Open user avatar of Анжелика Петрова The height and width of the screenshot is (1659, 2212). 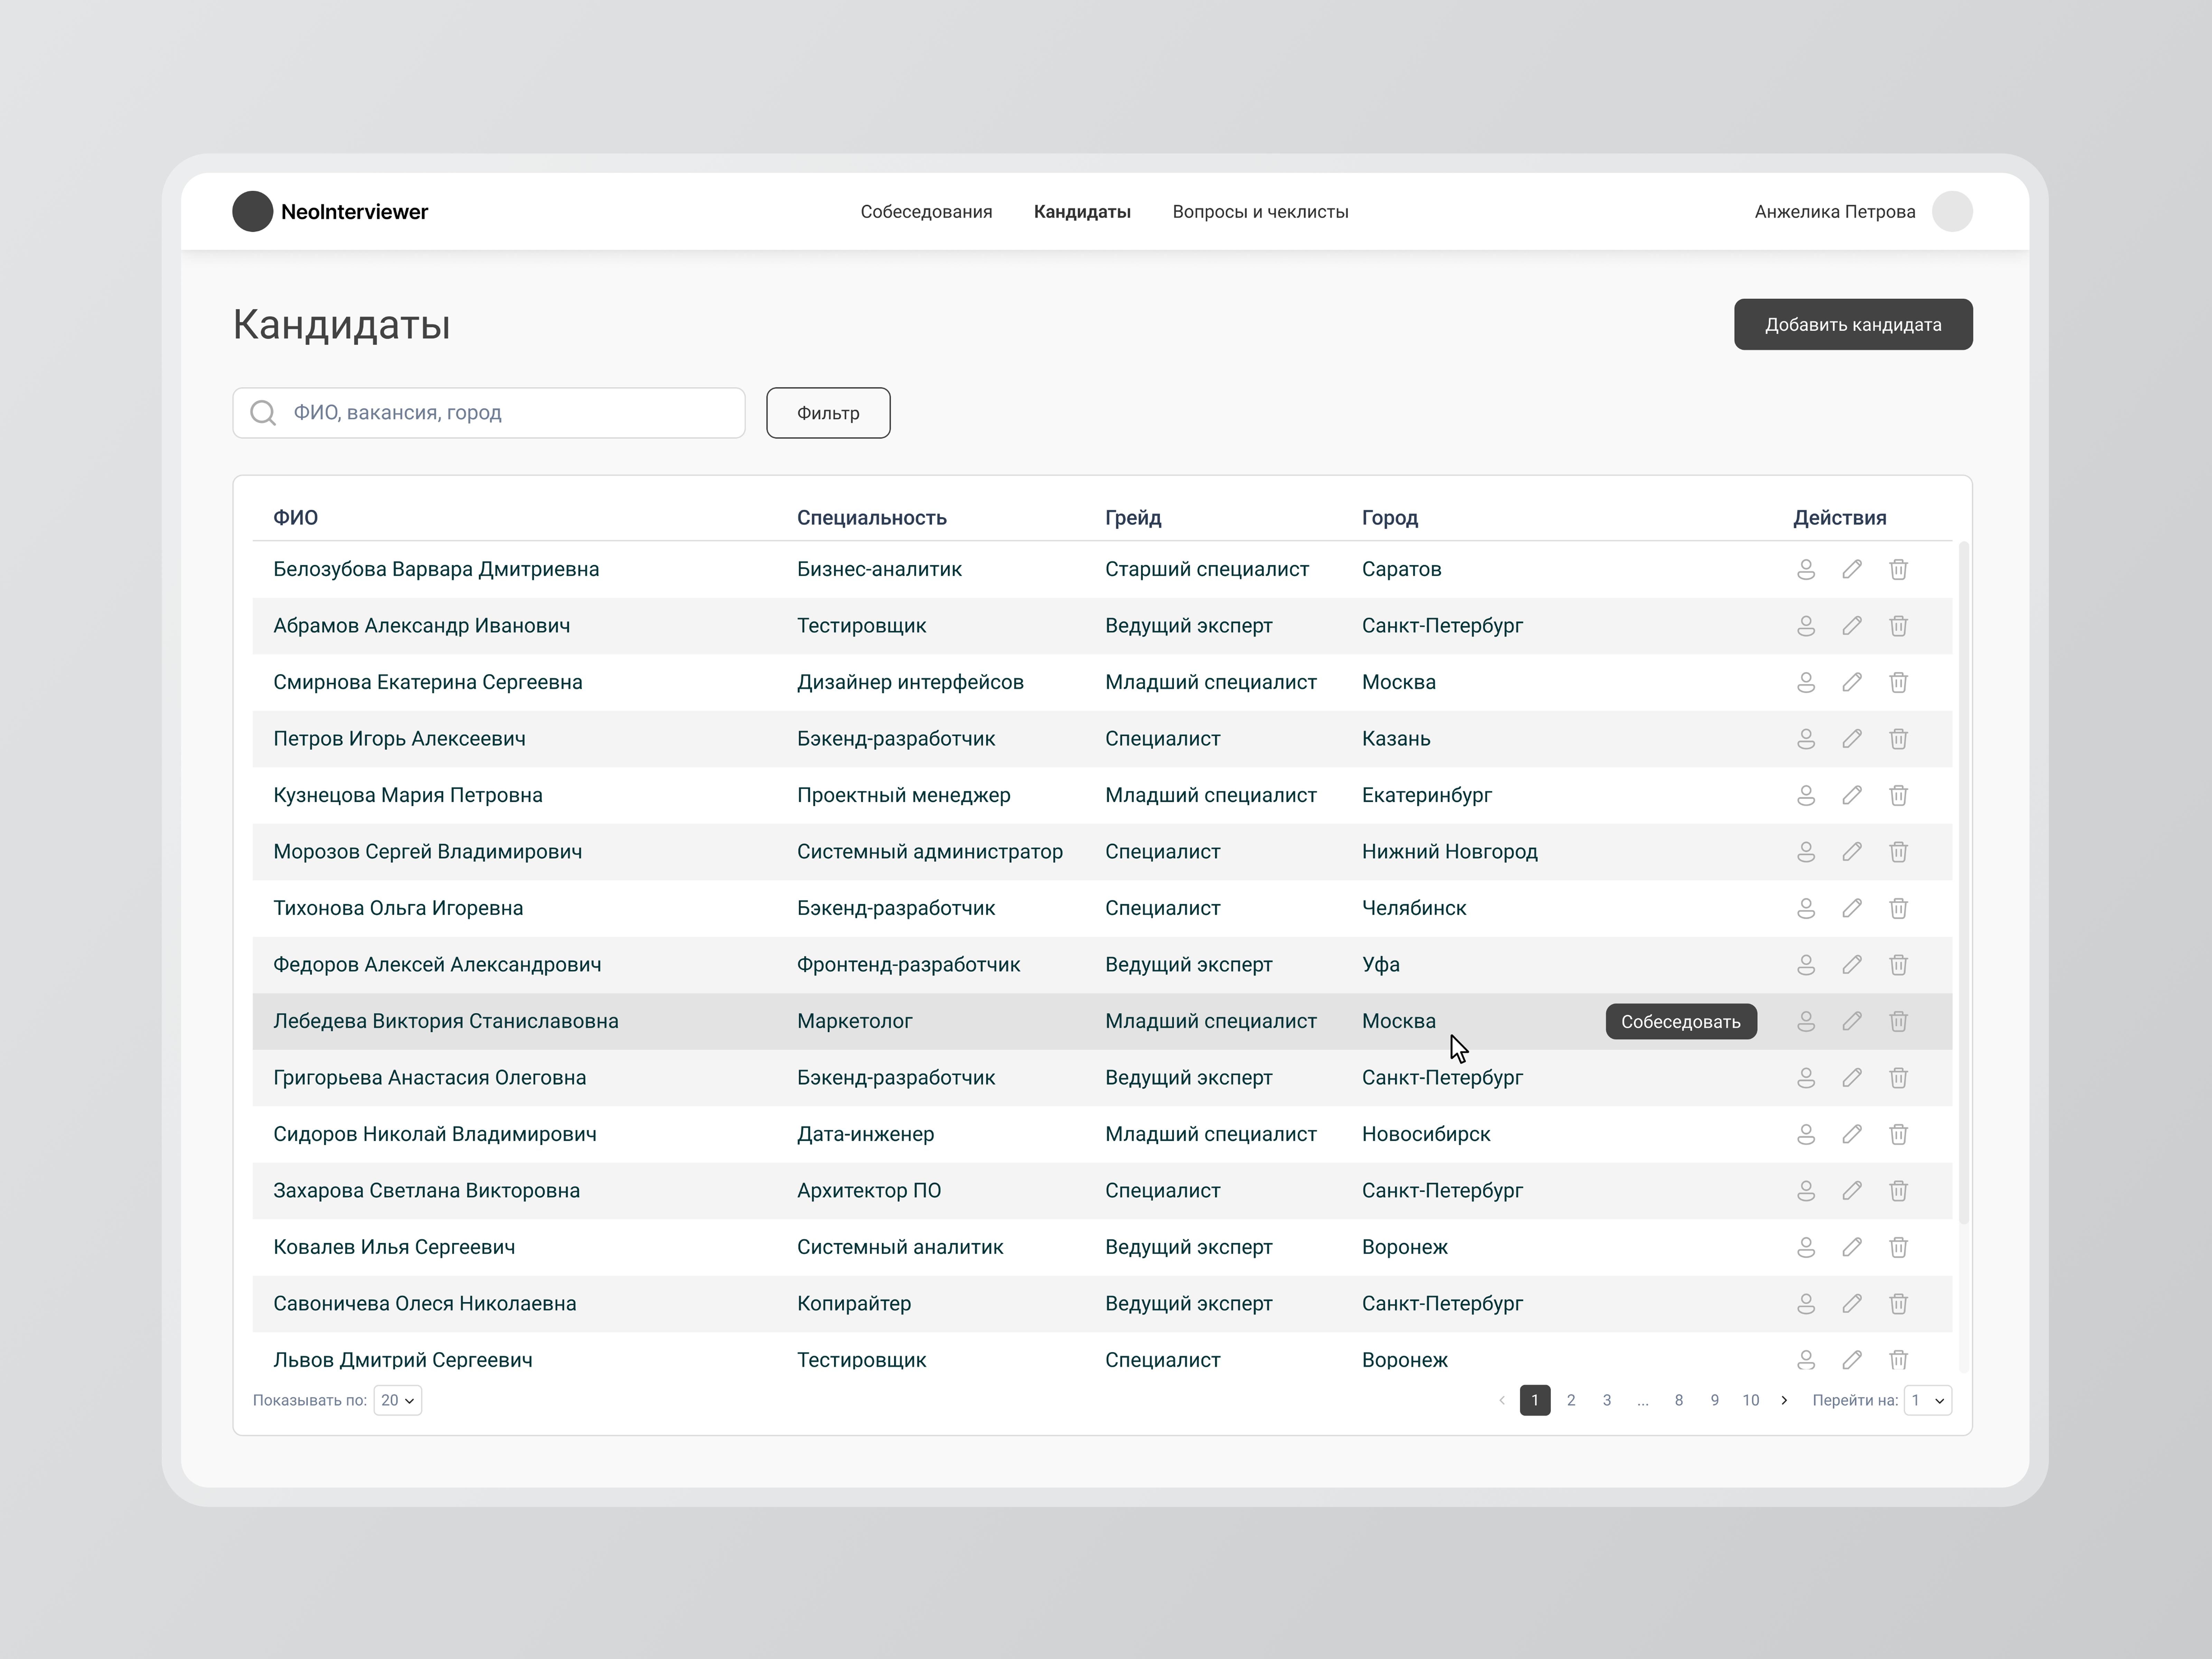[x=1952, y=211]
